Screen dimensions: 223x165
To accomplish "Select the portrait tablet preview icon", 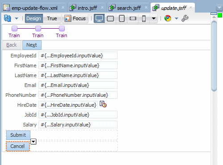I will tap(122, 18).
